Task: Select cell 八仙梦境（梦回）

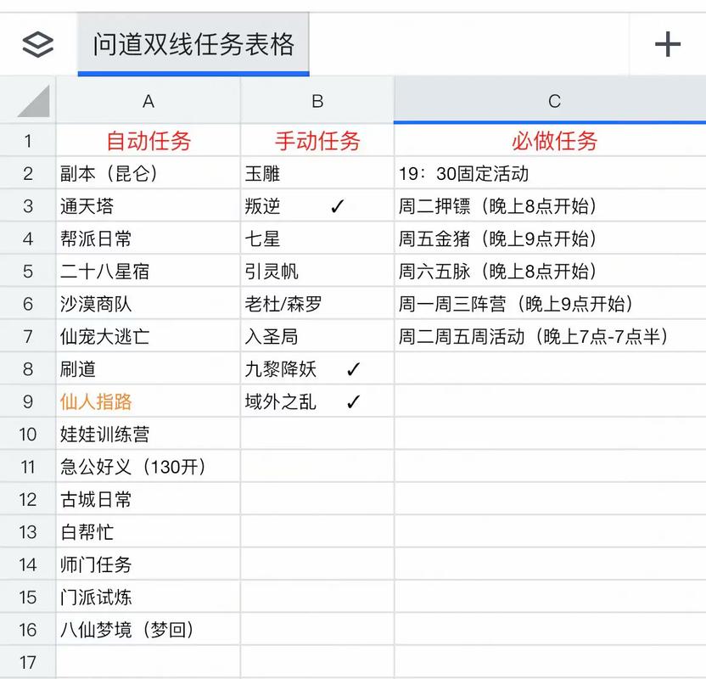Action: pos(148,630)
